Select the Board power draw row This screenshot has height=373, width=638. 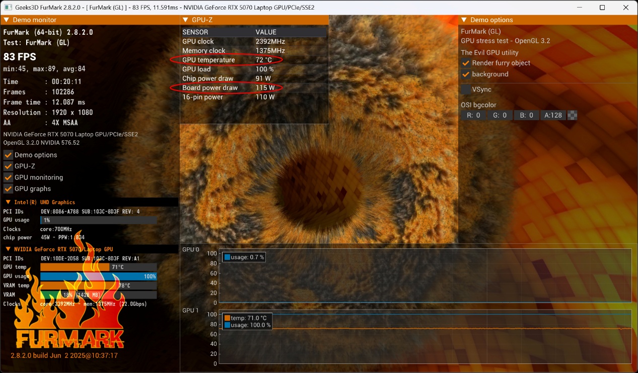254,87
